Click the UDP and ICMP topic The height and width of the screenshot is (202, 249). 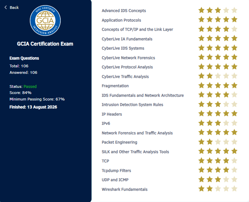pos(115,180)
